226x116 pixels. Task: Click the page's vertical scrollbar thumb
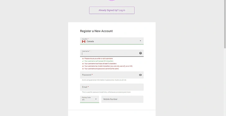point(225,24)
